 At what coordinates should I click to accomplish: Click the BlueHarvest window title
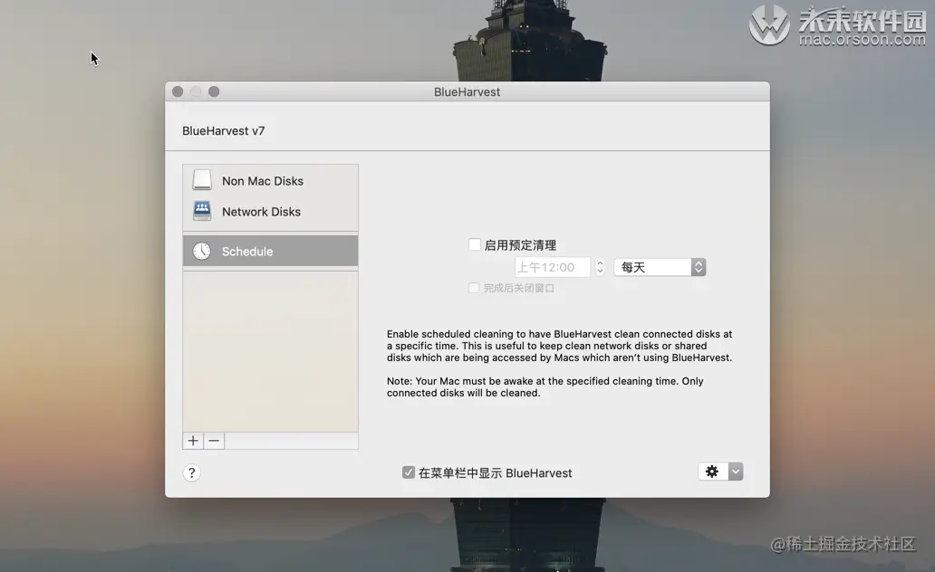click(x=467, y=91)
